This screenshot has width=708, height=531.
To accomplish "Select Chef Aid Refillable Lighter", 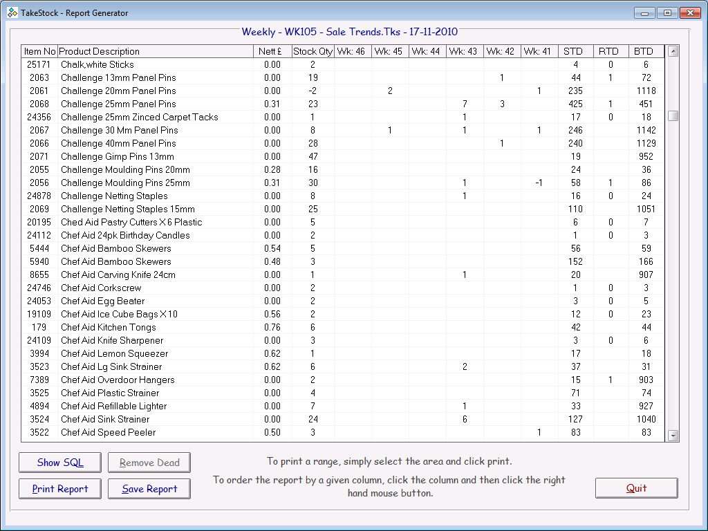I will coord(114,406).
